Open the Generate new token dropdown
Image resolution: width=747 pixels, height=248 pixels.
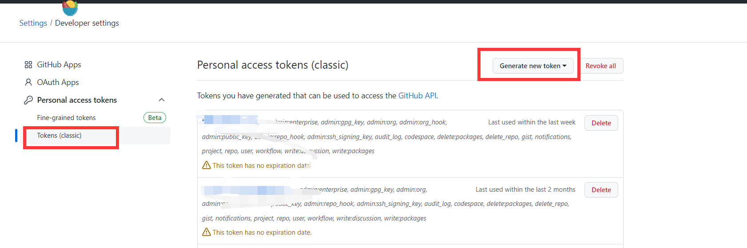click(533, 66)
